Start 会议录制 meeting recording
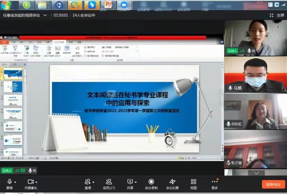Viewport: 287px width, 194px height. pyautogui.click(x=151, y=182)
